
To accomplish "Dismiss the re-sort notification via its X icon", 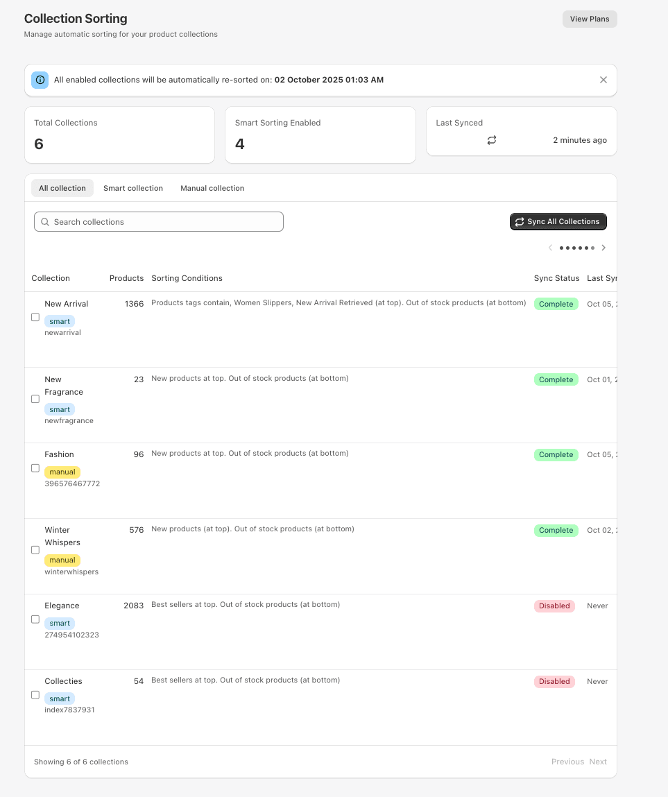I will (x=603, y=79).
